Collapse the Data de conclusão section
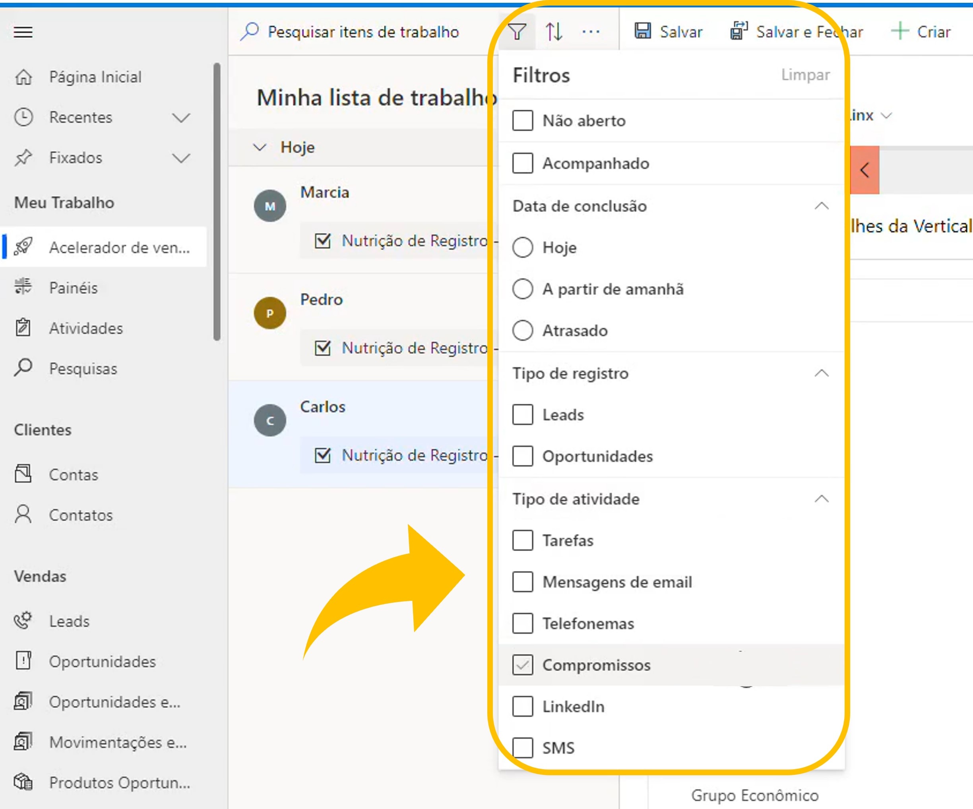 point(822,206)
